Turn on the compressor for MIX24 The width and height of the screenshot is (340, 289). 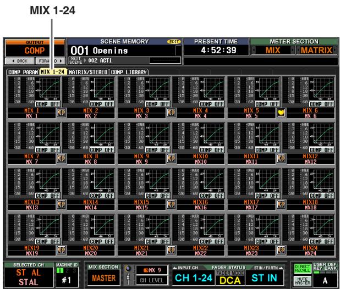(321, 242)
